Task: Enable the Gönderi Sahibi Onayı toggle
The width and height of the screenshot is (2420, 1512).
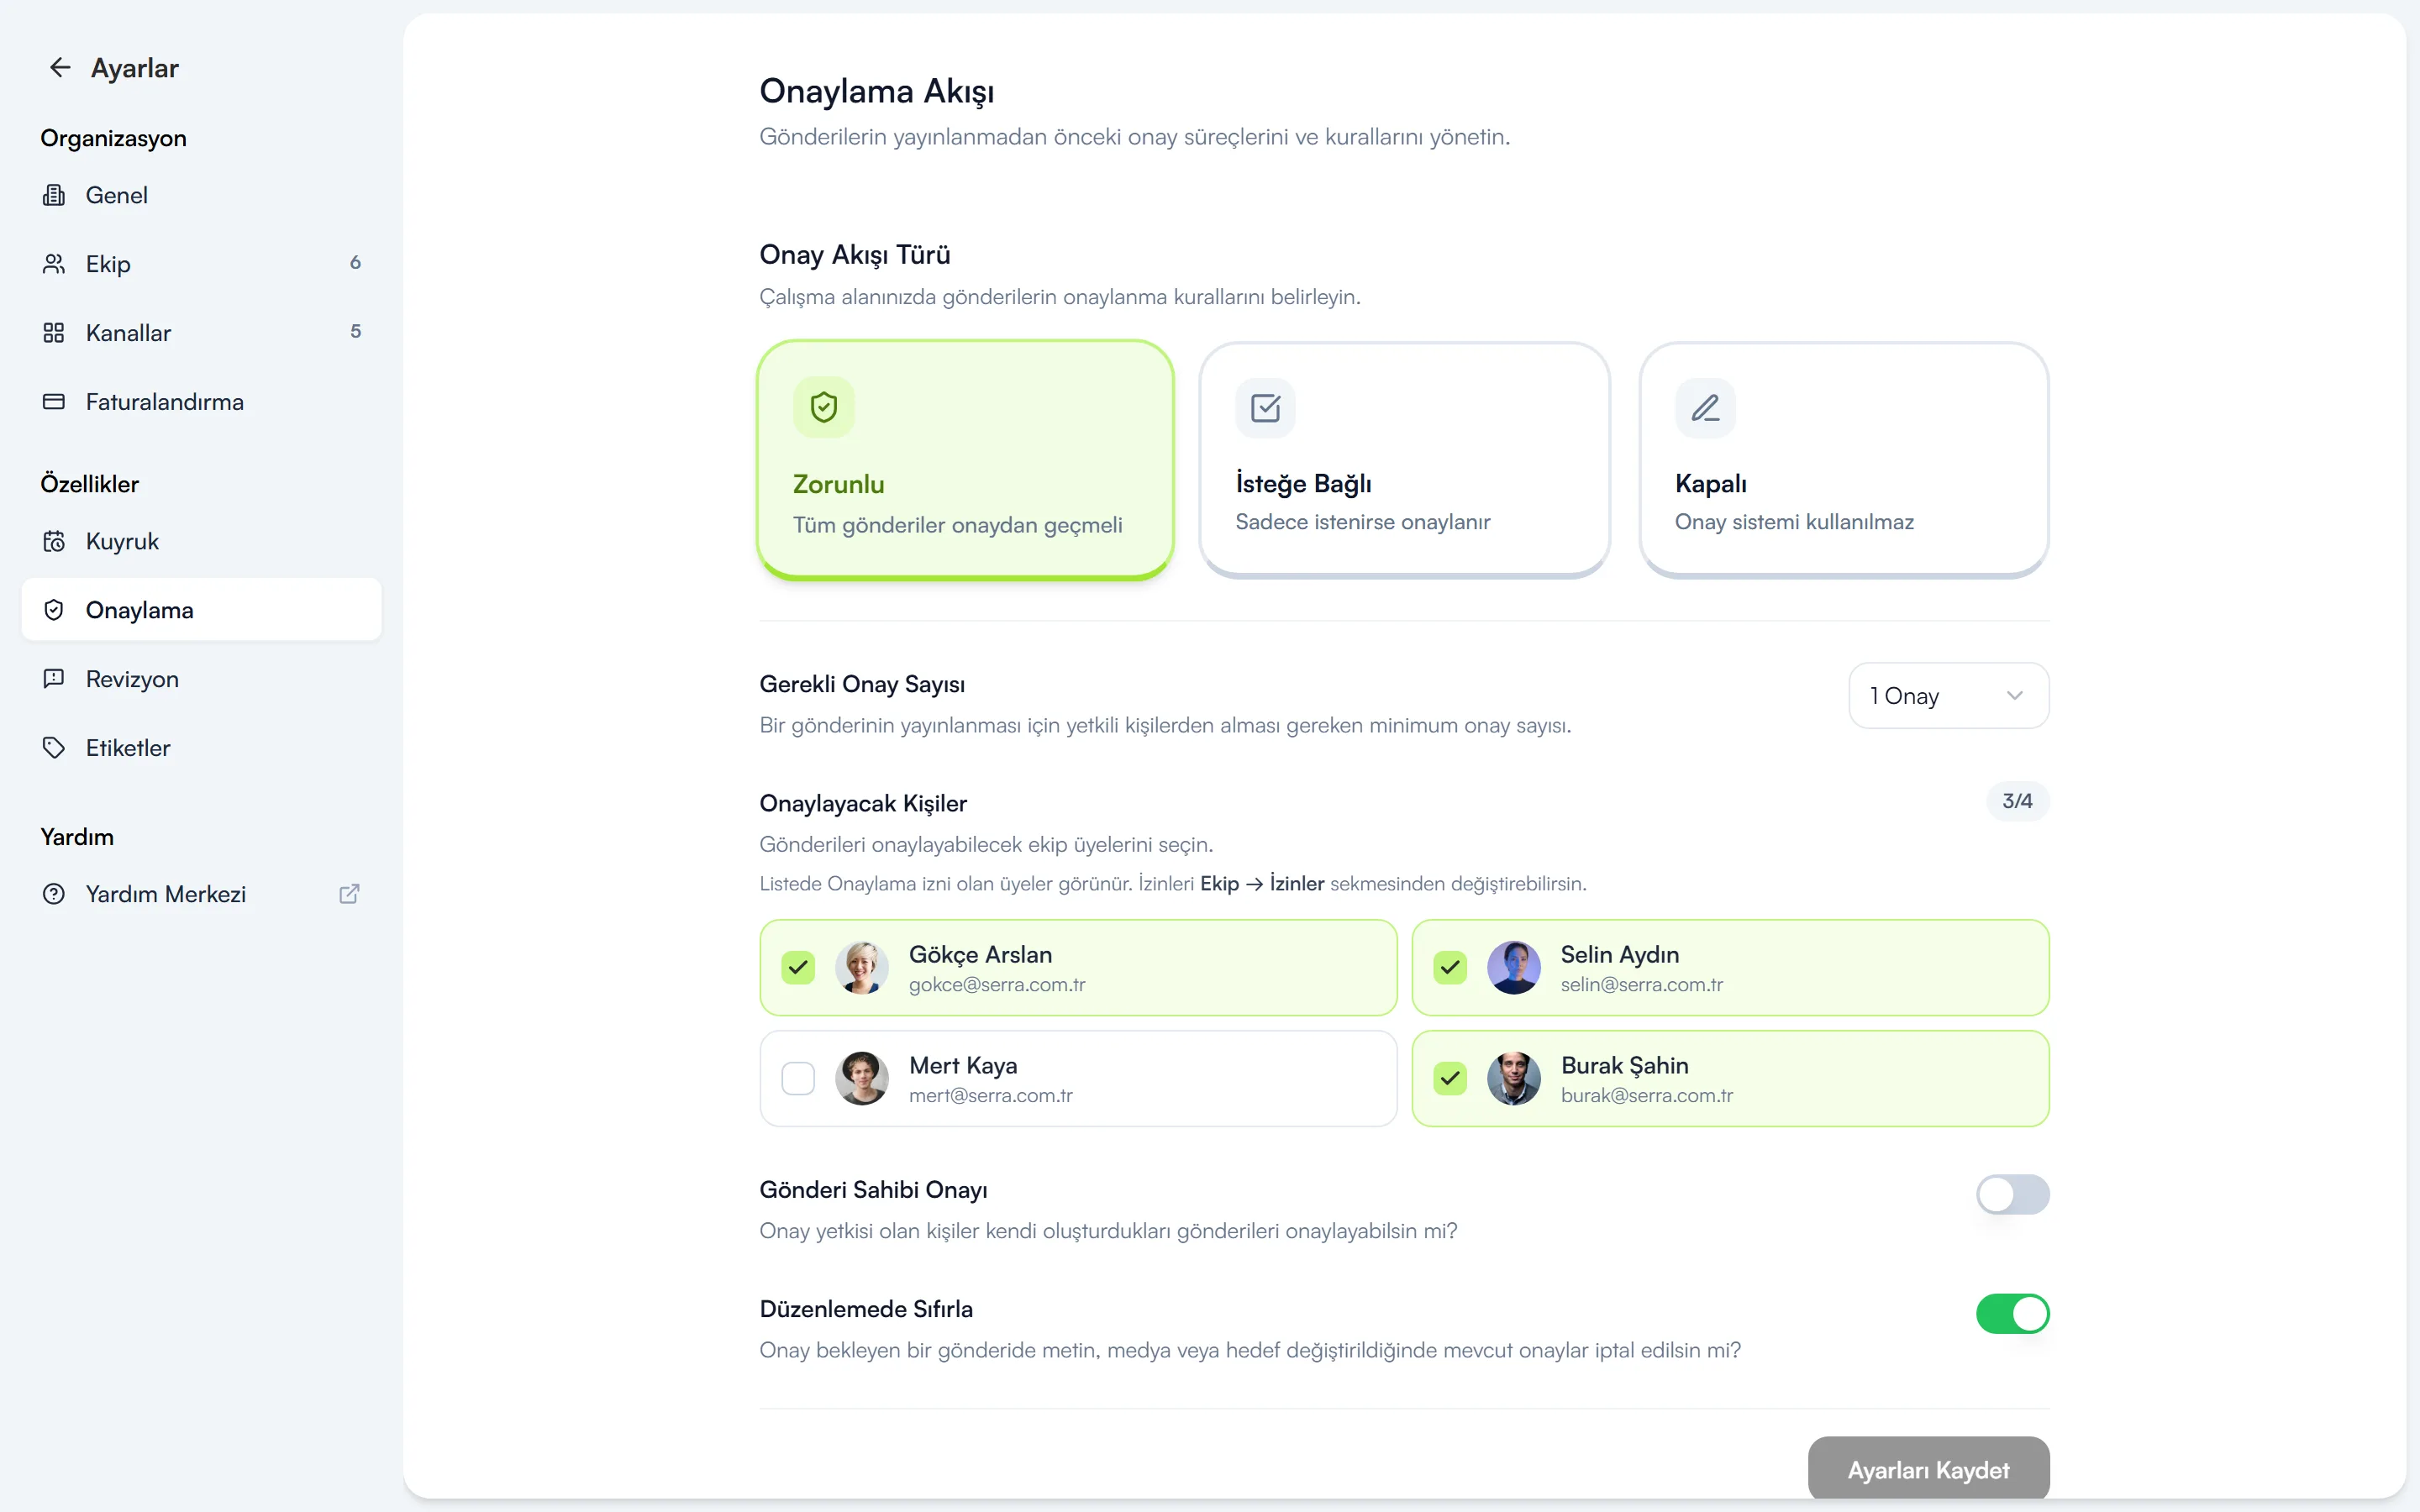Action: click(2012, 1194)
